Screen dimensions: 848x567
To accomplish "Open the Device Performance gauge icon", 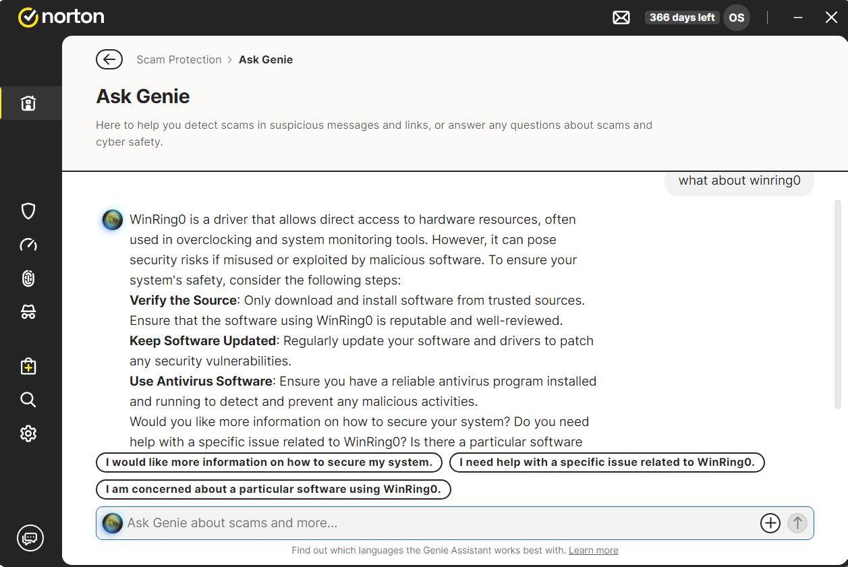I will 28,245.
